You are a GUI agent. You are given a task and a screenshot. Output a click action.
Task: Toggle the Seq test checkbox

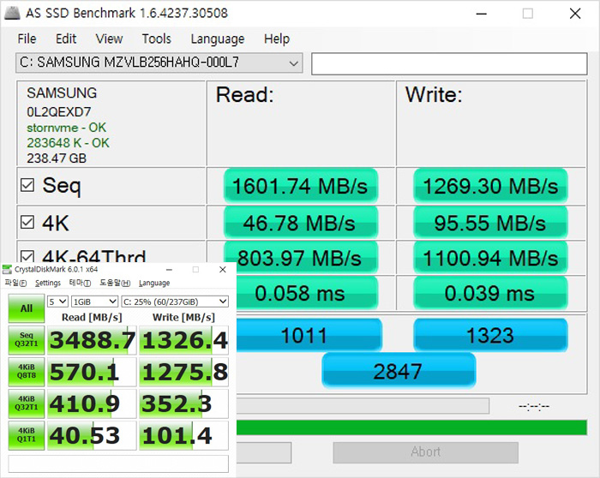click(x=27, y=185)
